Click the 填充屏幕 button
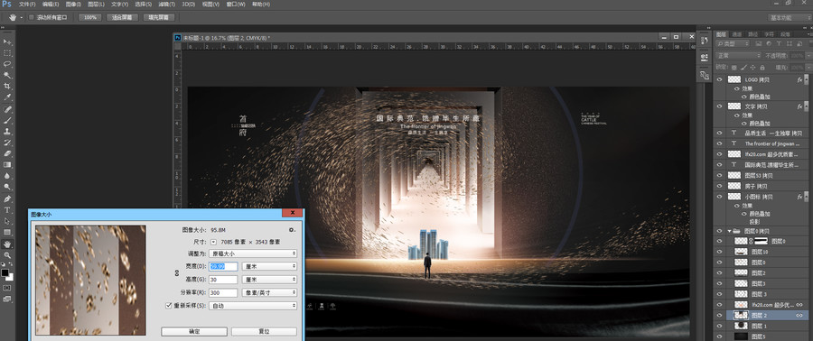This screenshot has height=341, width=813. coord(159,17)
